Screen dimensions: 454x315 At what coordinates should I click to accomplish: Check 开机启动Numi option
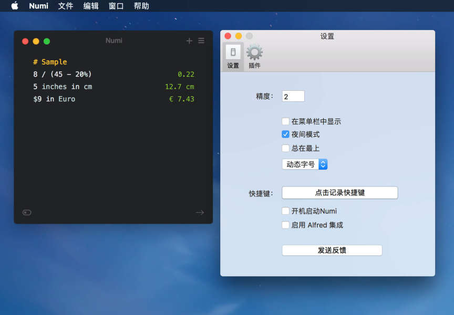tap(285, 211)
